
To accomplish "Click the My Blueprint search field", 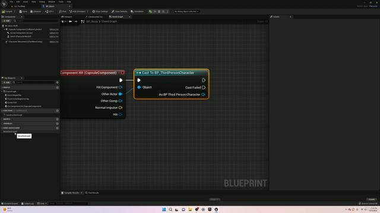I will (34, 82).
